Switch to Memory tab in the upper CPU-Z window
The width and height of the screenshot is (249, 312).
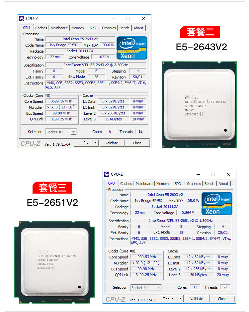pyautogui.click(x=78, y=28)
